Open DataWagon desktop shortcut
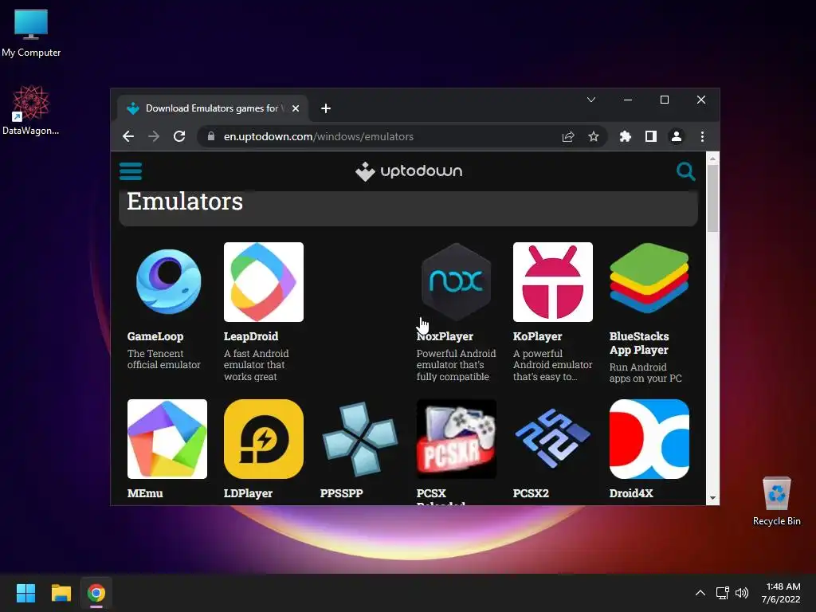 tap(31, 110)
